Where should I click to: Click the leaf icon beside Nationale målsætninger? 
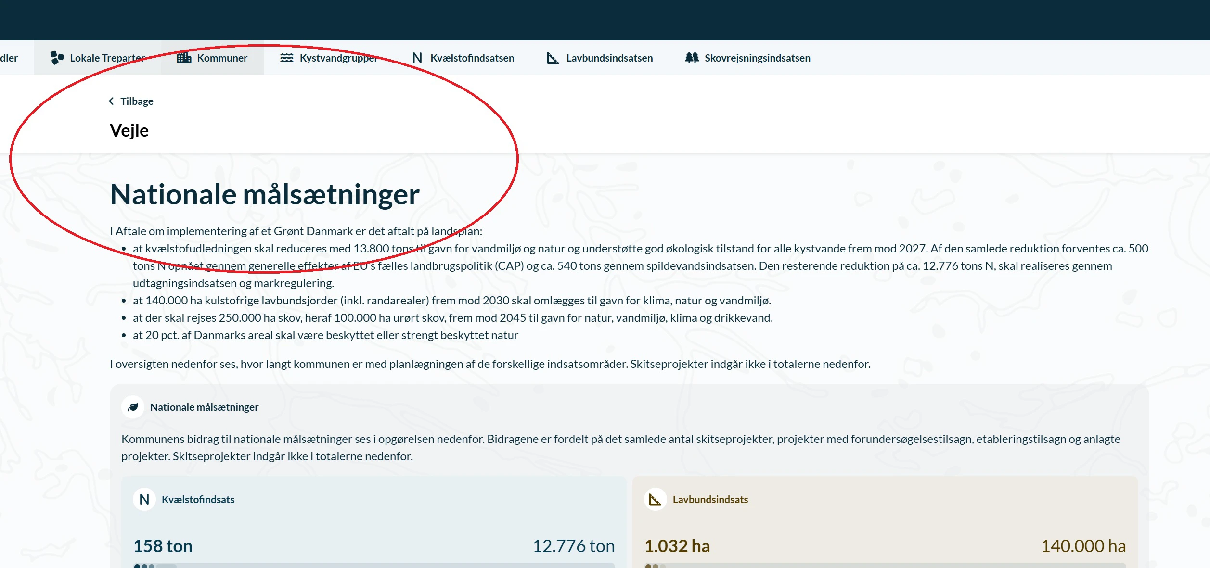pyautogui.click(x=133, y=407)
